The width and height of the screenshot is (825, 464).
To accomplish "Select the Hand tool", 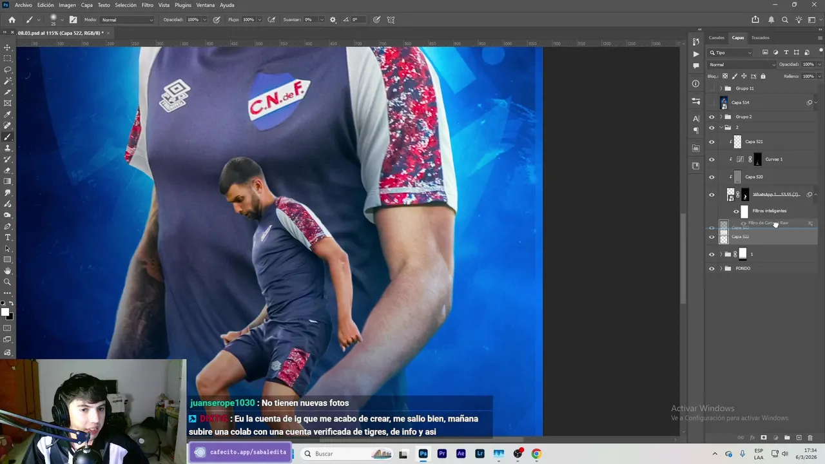I will (x=8, y=271).
